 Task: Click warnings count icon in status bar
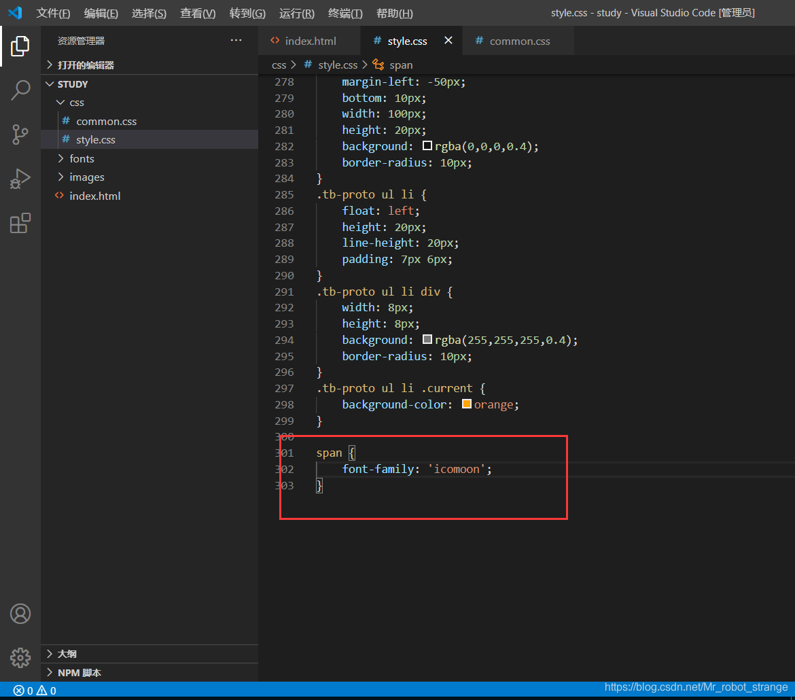pyautogui.click(x=41, y=690)
